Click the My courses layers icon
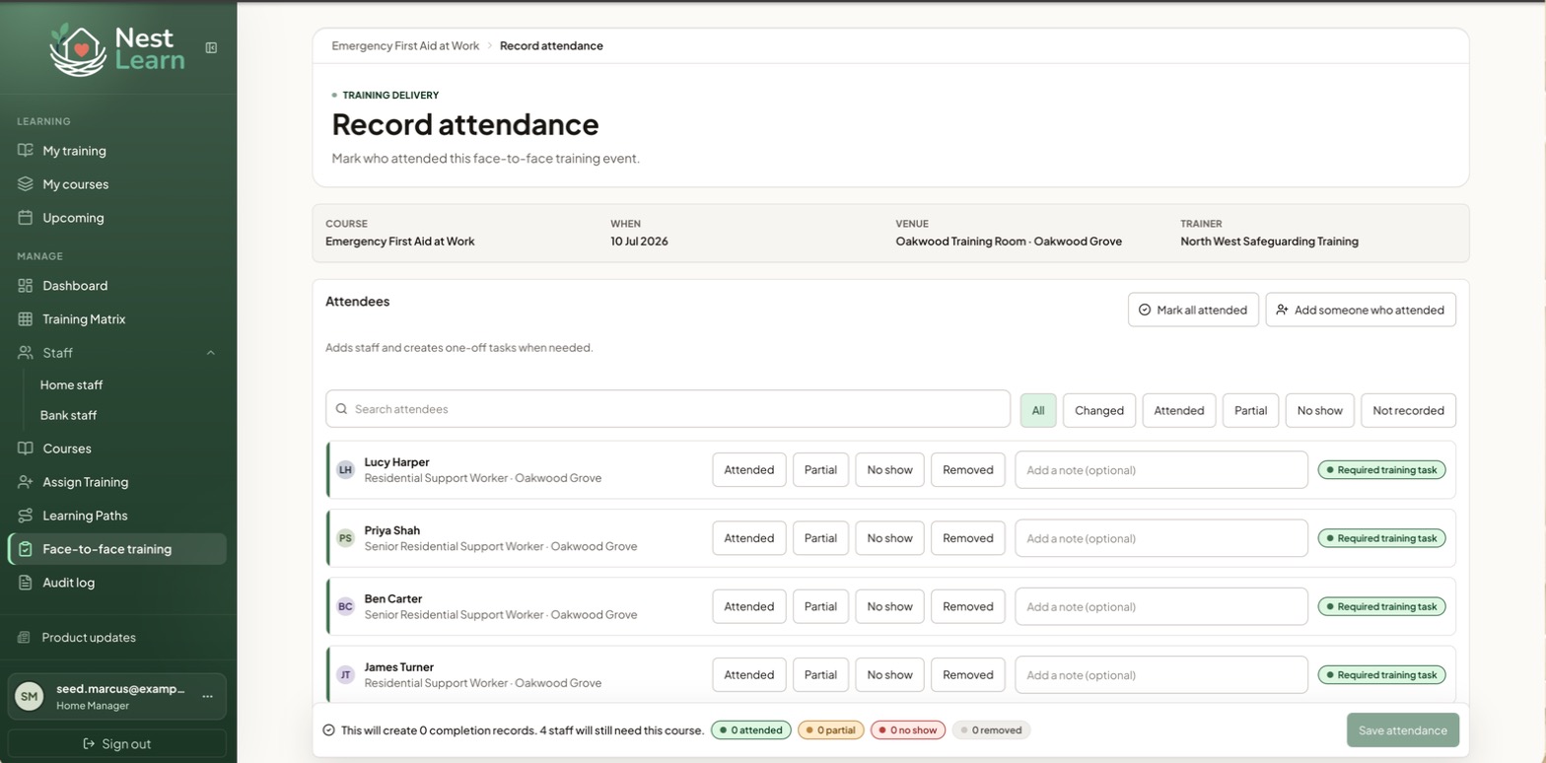The height and width of the screenshot is (763, 1546). pyautogui.click(x=26, y=184)
